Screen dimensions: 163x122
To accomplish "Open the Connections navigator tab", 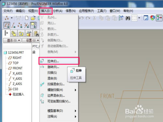I will (x=36, y=34).
